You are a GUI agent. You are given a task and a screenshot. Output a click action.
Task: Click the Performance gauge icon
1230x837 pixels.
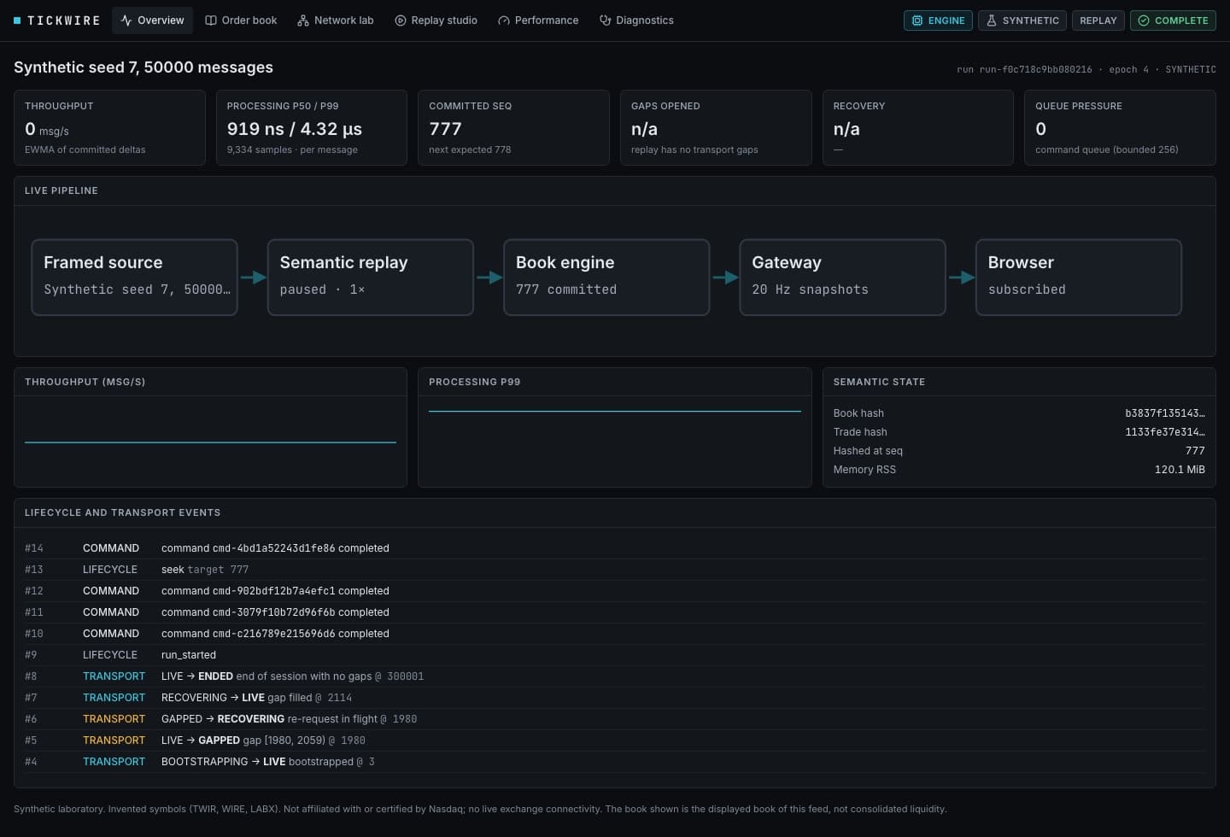click(504, 20)
